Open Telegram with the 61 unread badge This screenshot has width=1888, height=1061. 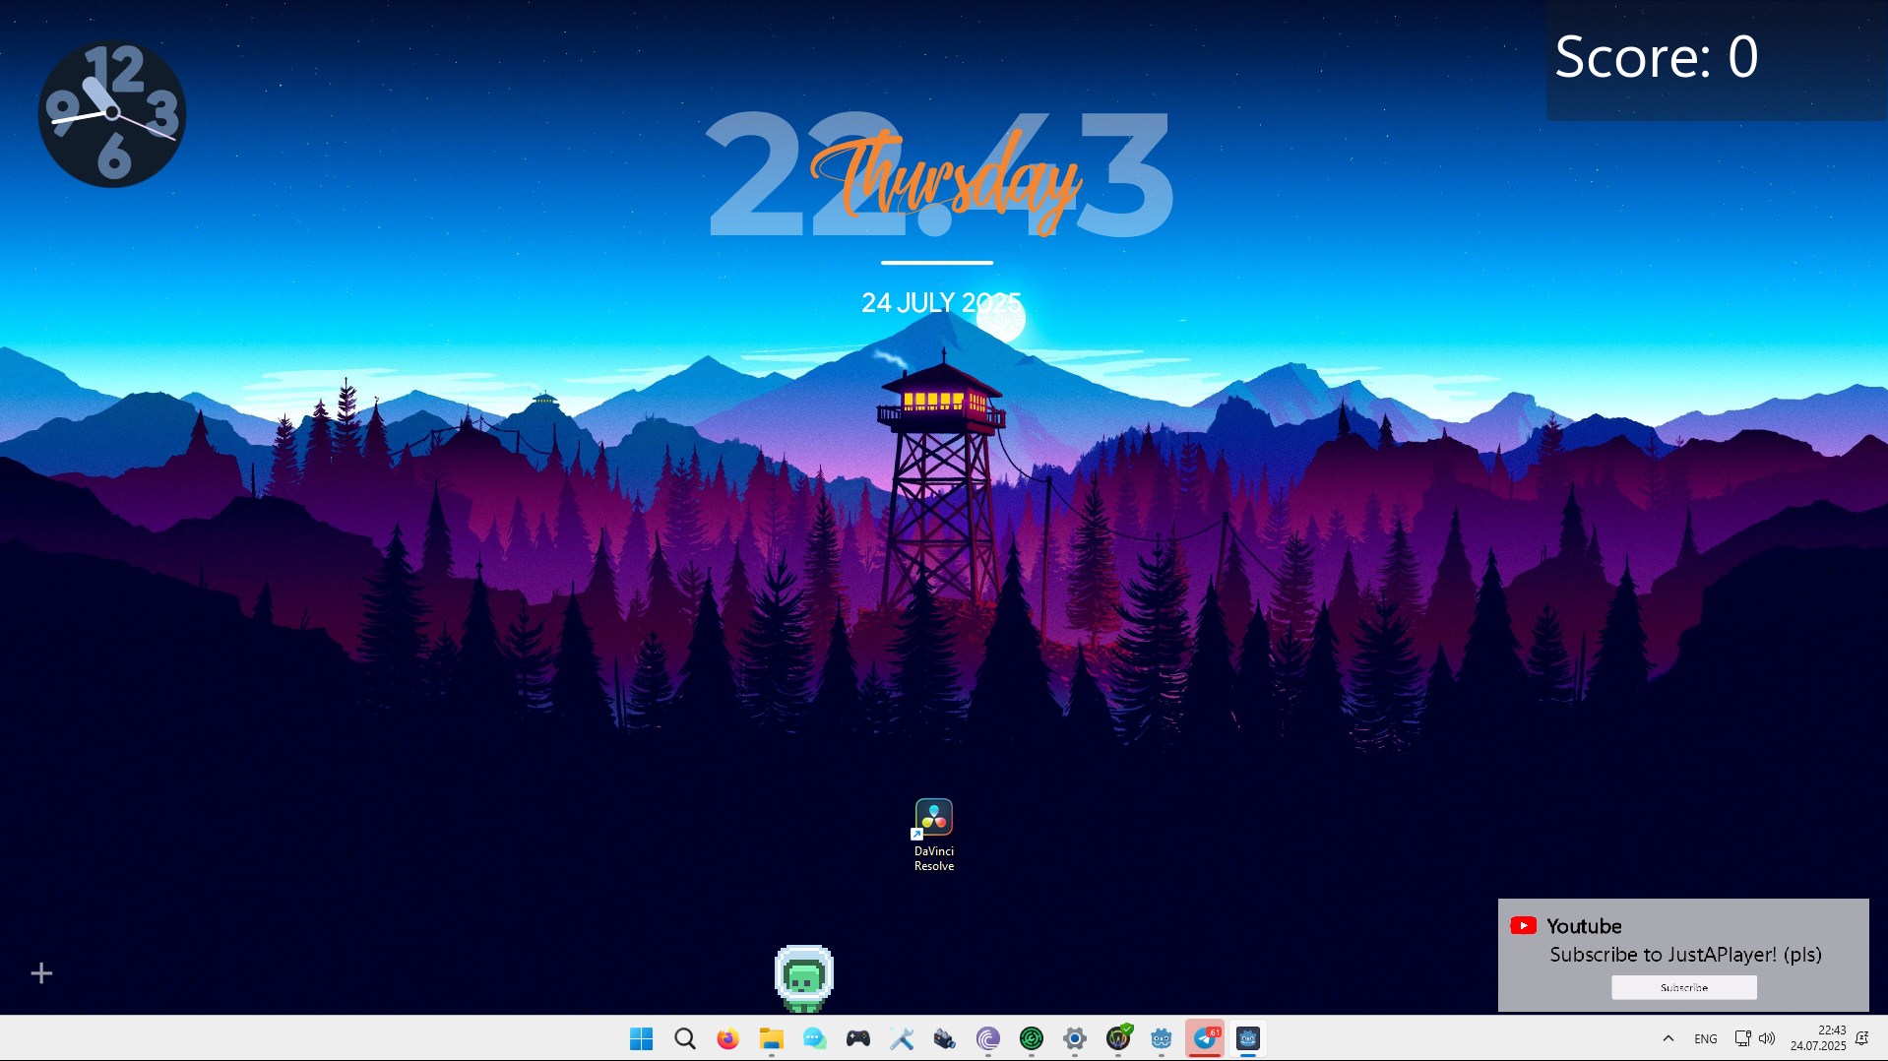[1205, 1038]
